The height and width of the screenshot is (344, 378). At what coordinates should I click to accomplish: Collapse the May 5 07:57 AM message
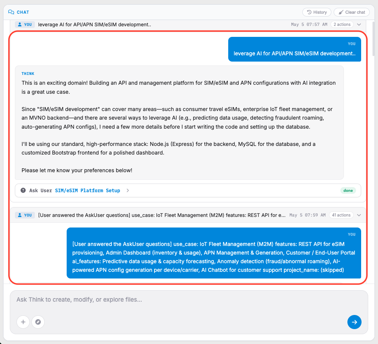359,24
